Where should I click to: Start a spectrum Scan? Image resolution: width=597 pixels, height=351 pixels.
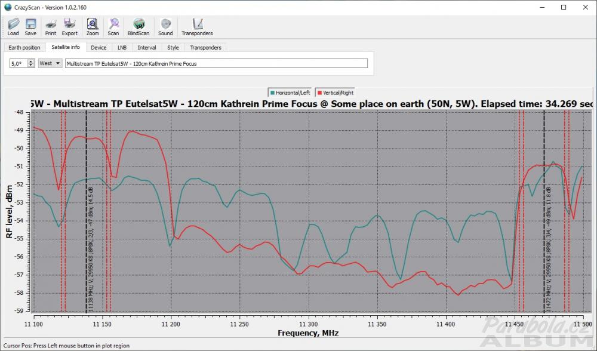click(113, 27)
